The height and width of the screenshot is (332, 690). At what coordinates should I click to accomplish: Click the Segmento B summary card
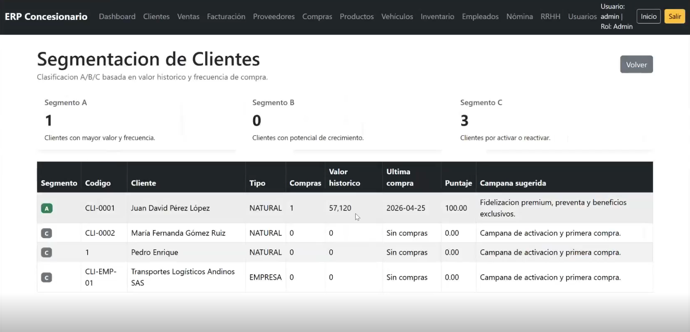(344, 122)
